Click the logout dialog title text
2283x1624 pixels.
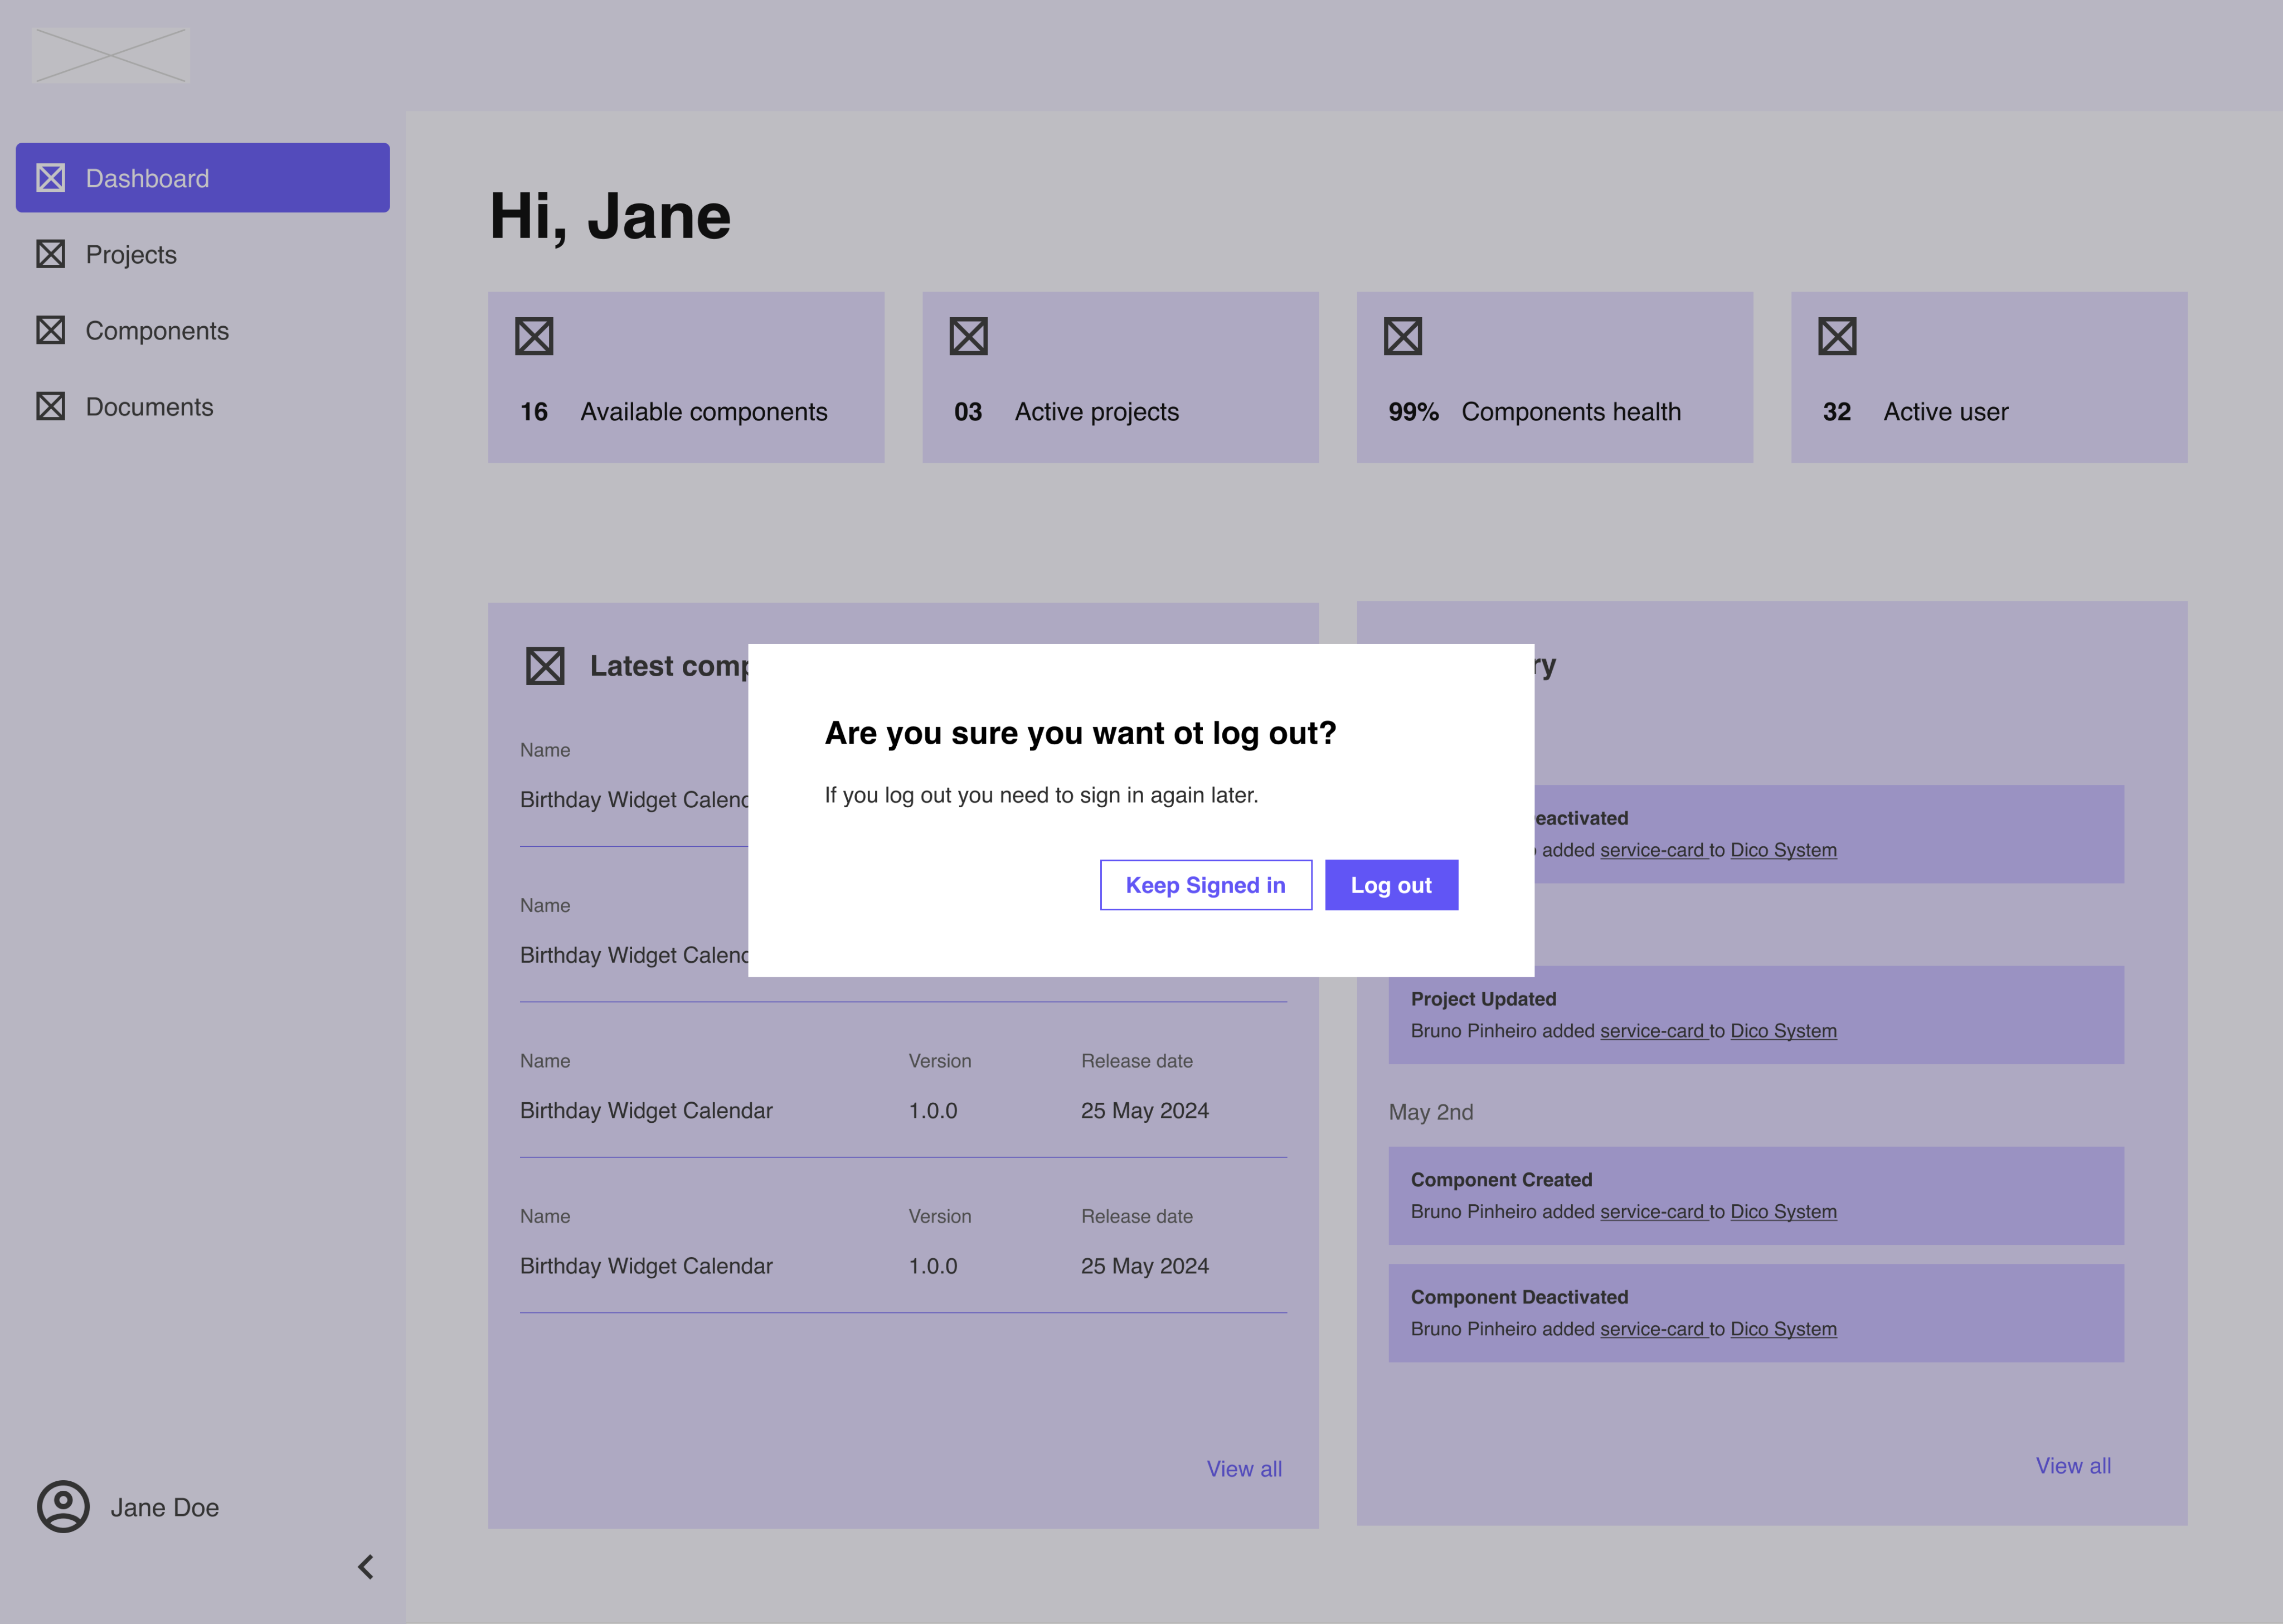pyautogui.click(x=1081, y=733)
